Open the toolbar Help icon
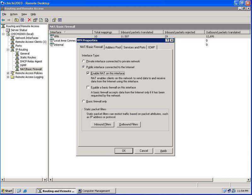Screen dimensions: 252x195 (54, 20)
